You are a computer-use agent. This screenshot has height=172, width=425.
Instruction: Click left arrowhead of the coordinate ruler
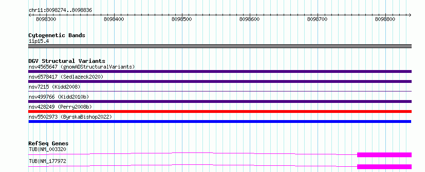pyautogui.click(x=30, y=15)
